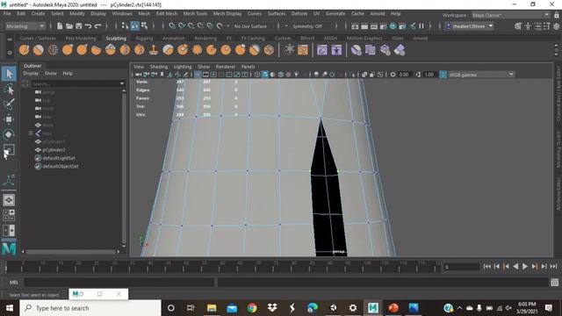The width and height of the screenshot is (562, 316).
Task: Select the first sculpt brush in shelf
Action: click(x=24, y=50)
